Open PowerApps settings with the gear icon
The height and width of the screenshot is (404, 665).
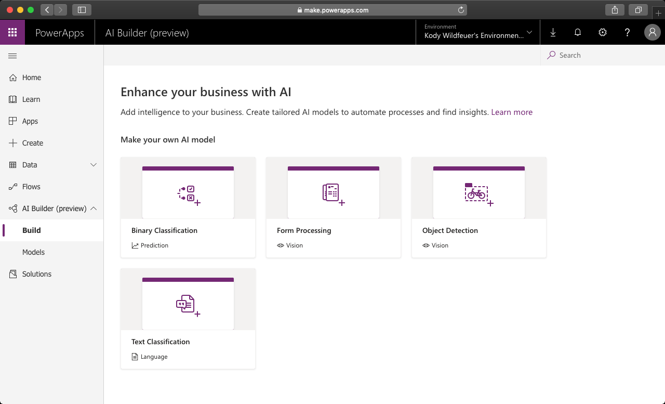click(602, 32)
